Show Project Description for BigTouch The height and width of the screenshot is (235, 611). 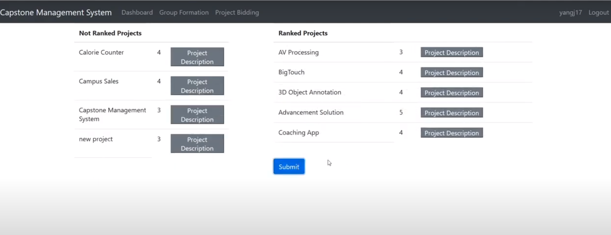click(451, 72)
